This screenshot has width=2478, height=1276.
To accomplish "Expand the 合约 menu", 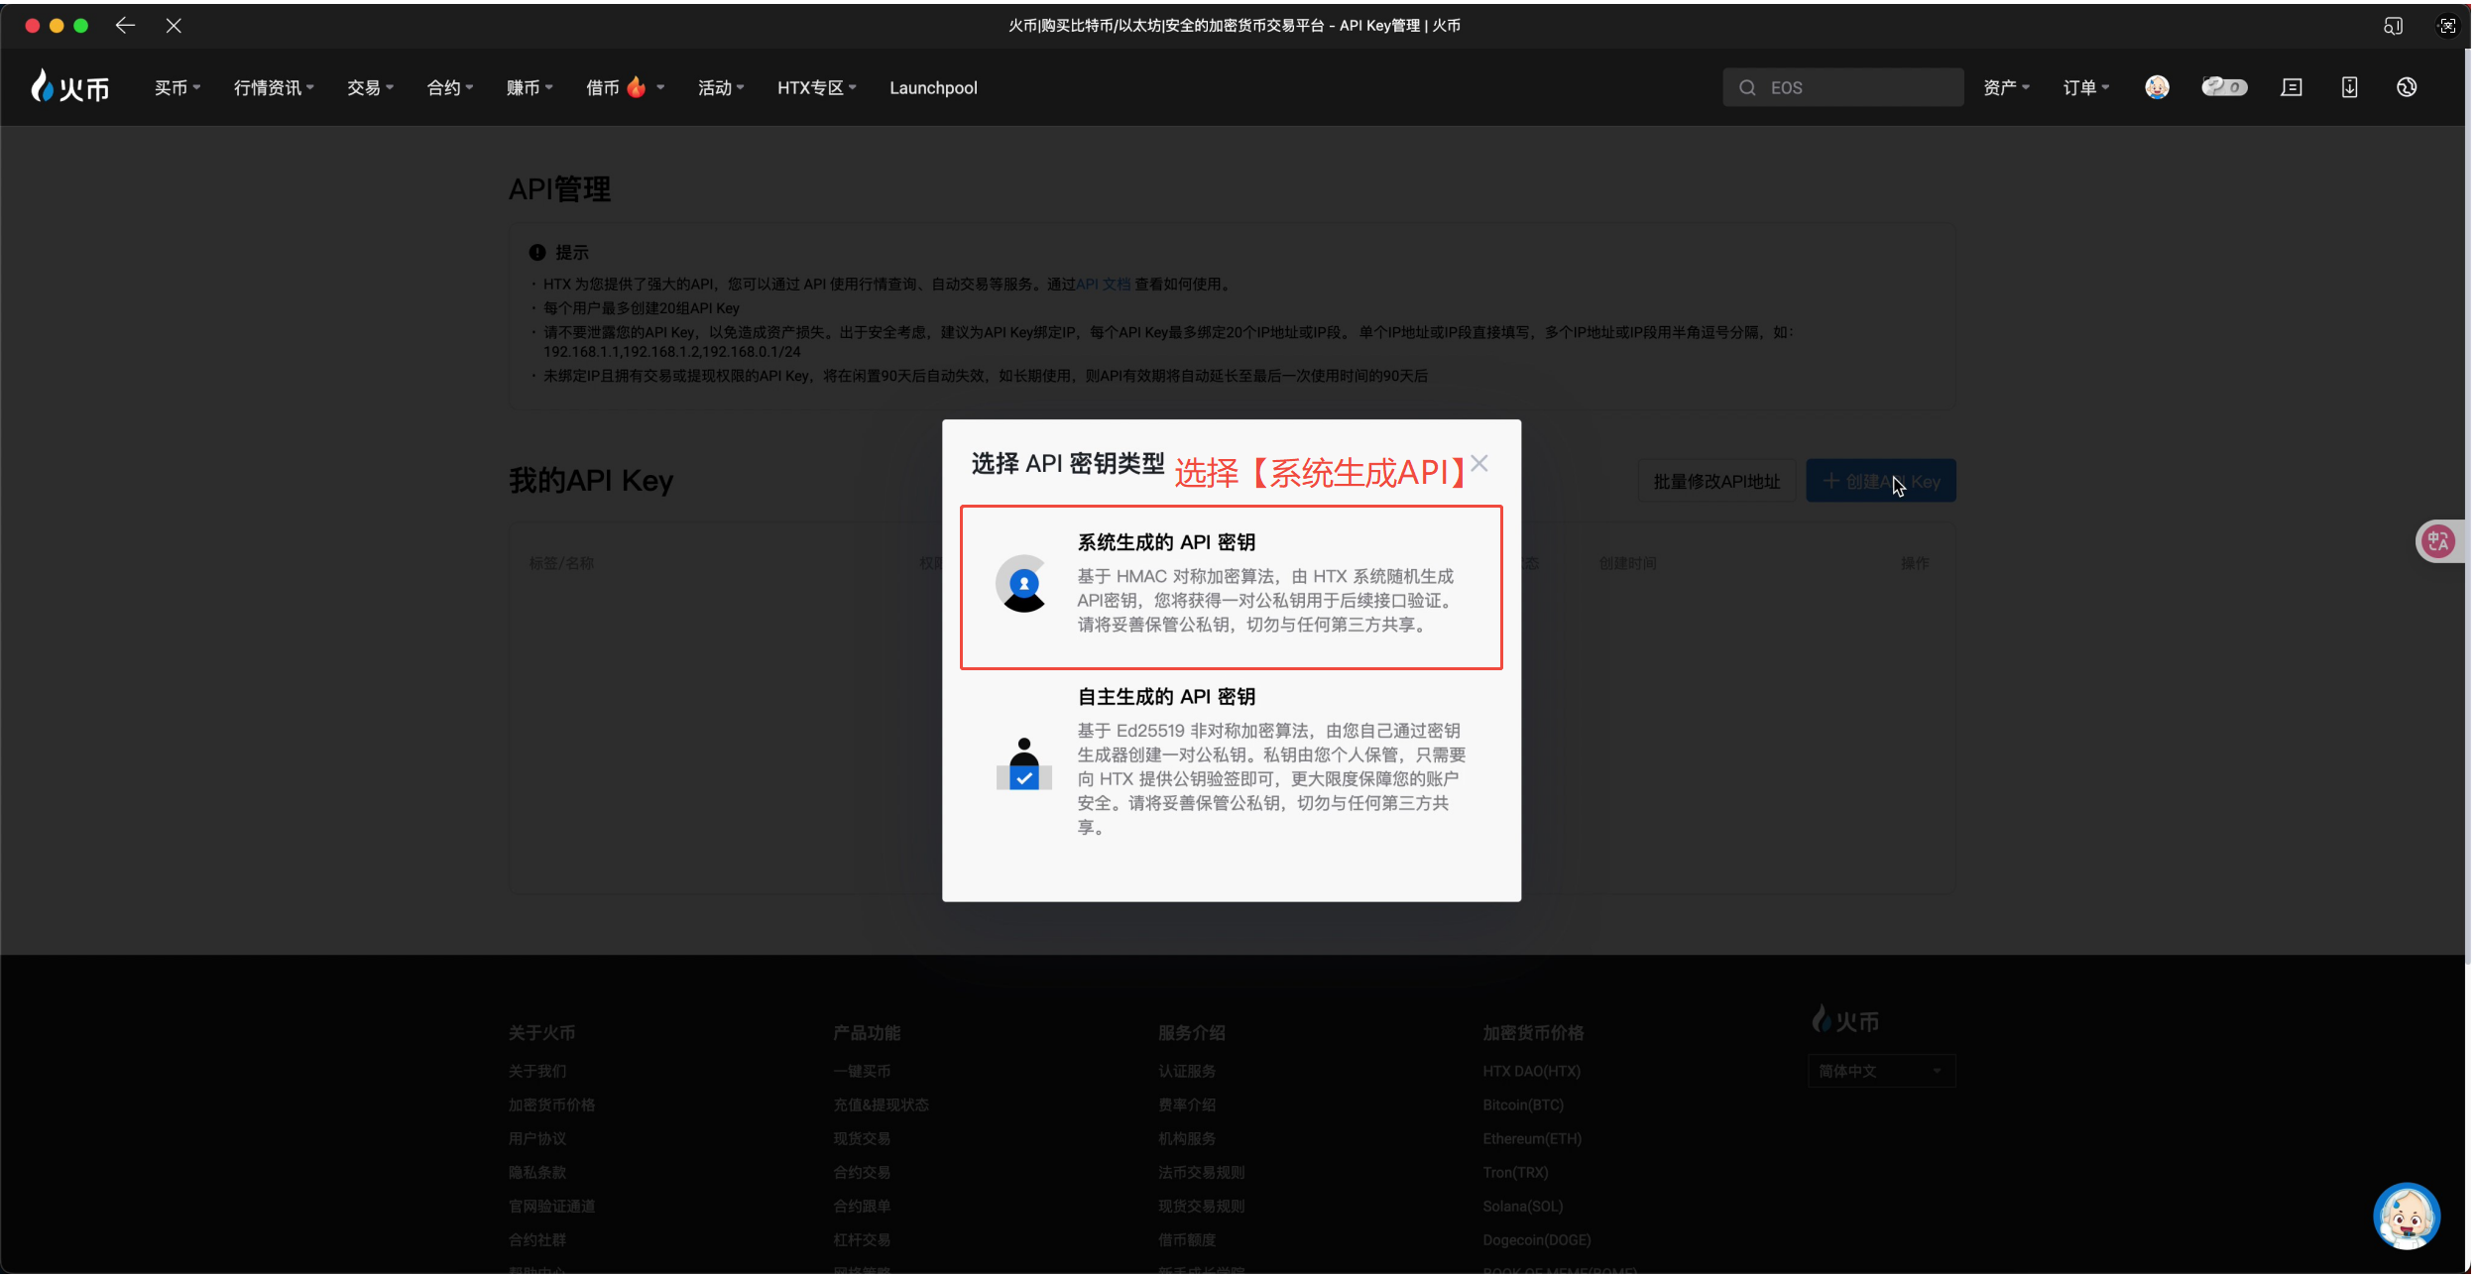I will point(450,88).
